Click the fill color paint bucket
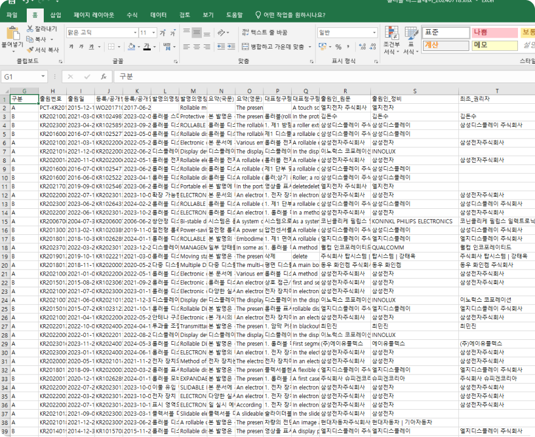Viewport: 535px width, 437px height. point(131,47)
